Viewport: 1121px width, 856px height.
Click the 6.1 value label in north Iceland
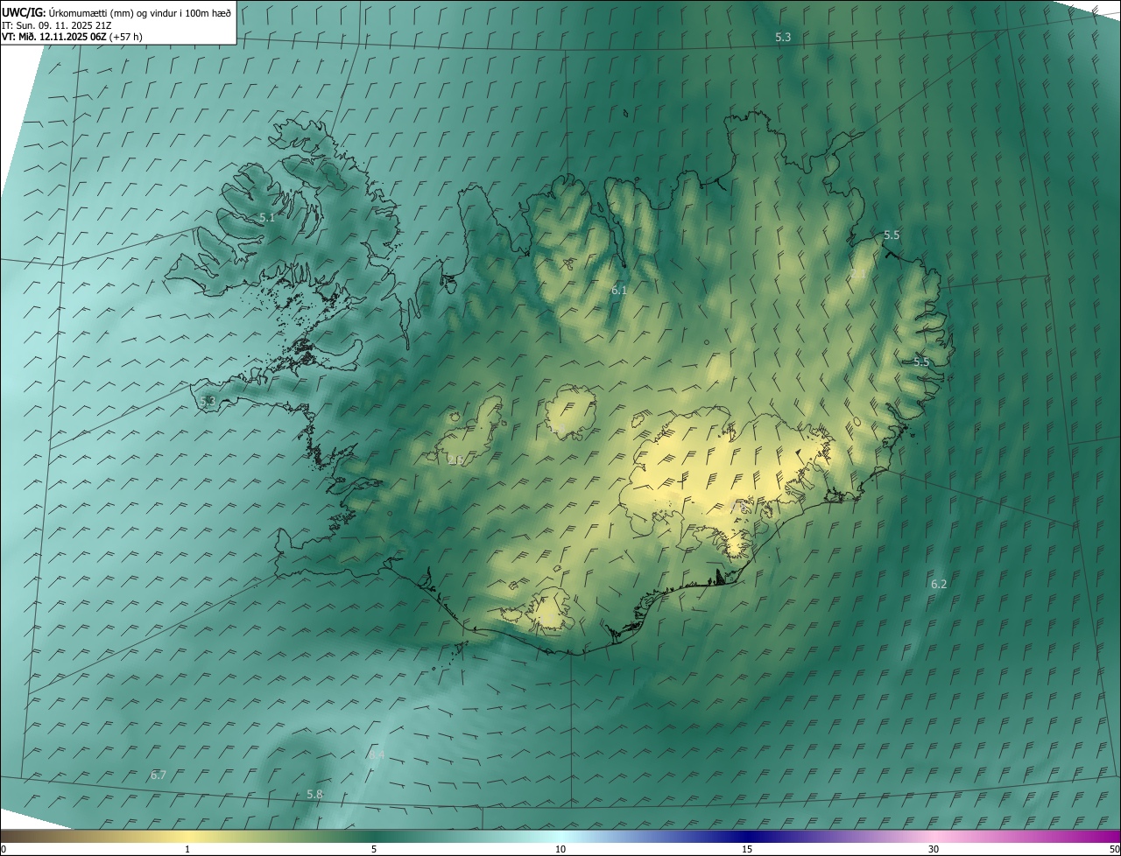tap(618, 289)
